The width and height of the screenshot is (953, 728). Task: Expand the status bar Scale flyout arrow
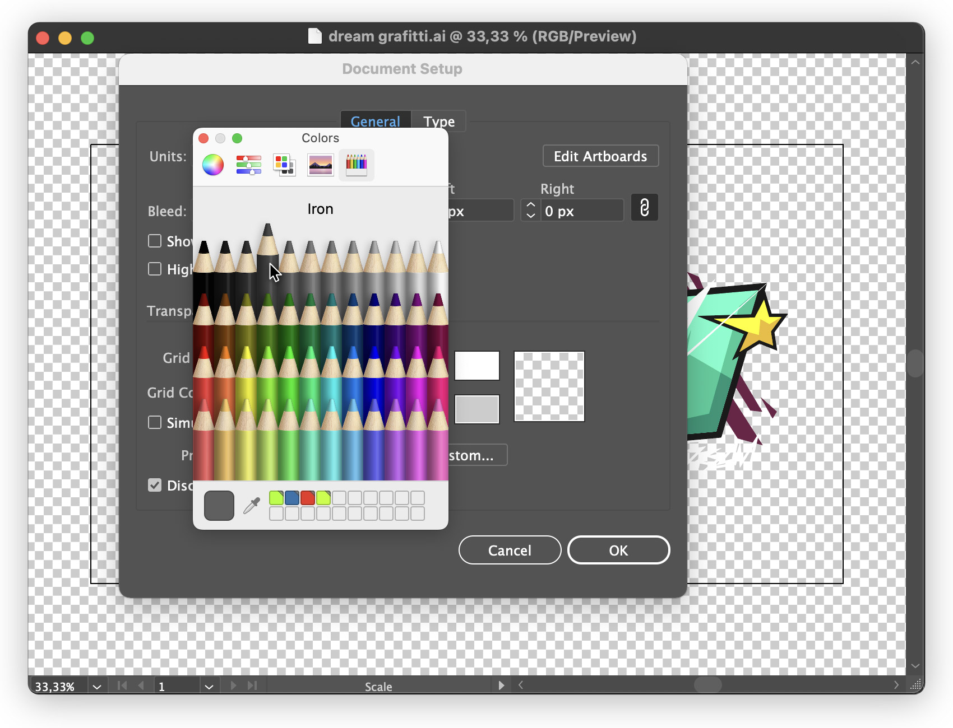tap(501, 685)
